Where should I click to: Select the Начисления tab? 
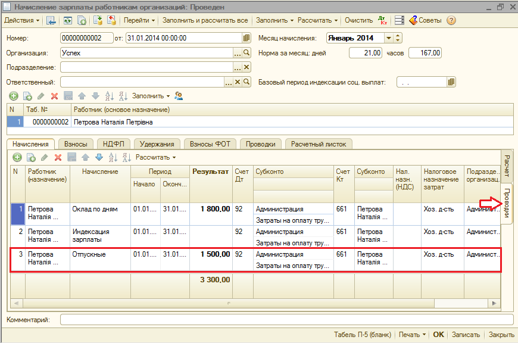click(30, 144)
